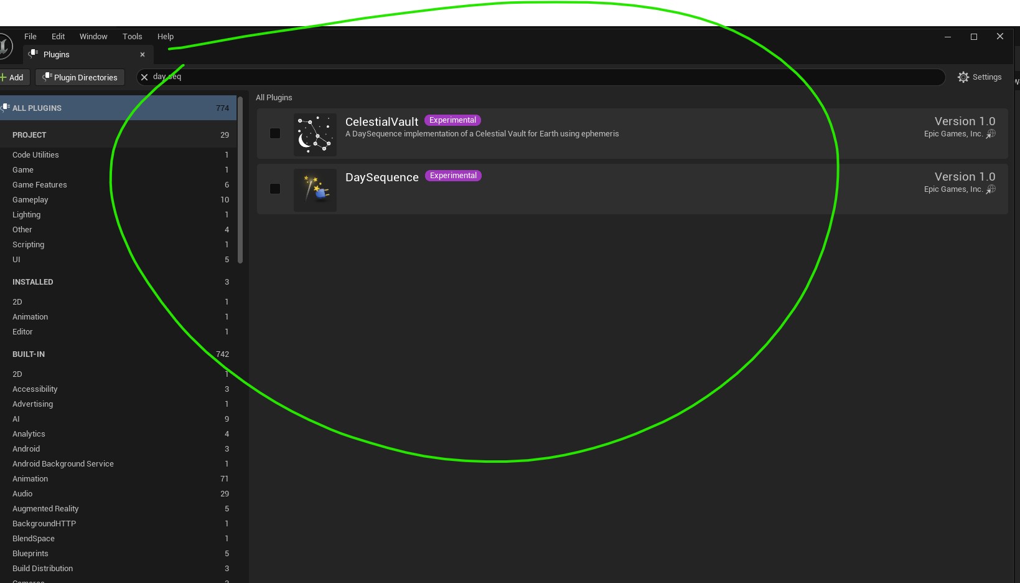
Task: Focus the plugin search field
Action: coord(541,77)
